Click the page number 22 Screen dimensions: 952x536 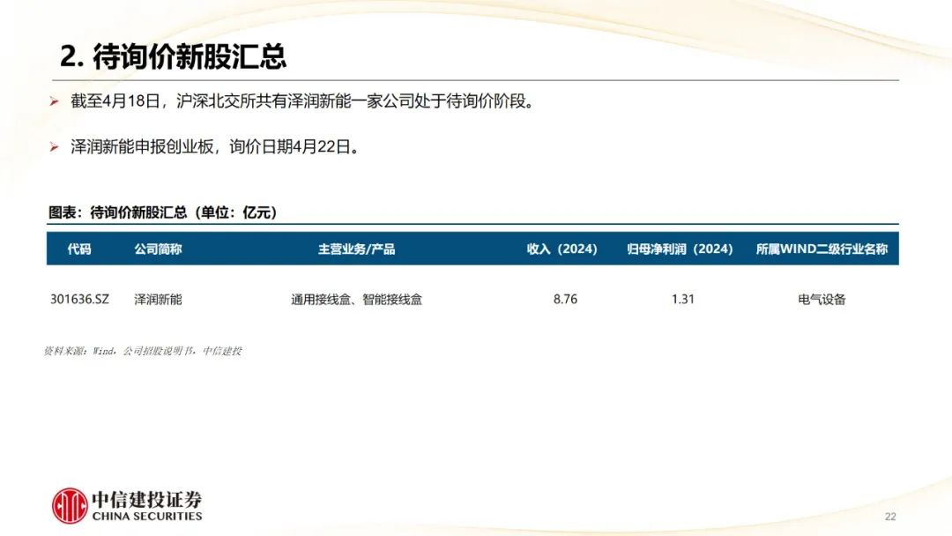[x=892, y=515]
